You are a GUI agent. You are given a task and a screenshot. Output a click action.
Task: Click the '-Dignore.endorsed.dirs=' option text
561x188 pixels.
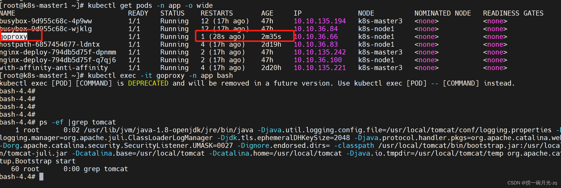click(x=283, y=146)
